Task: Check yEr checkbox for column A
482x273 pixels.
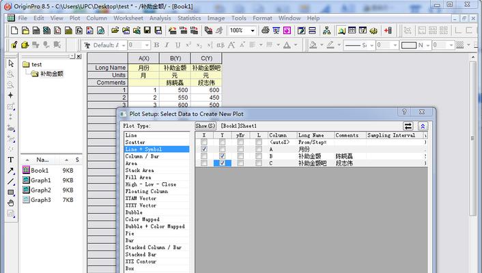Action: tap(241, 149)
